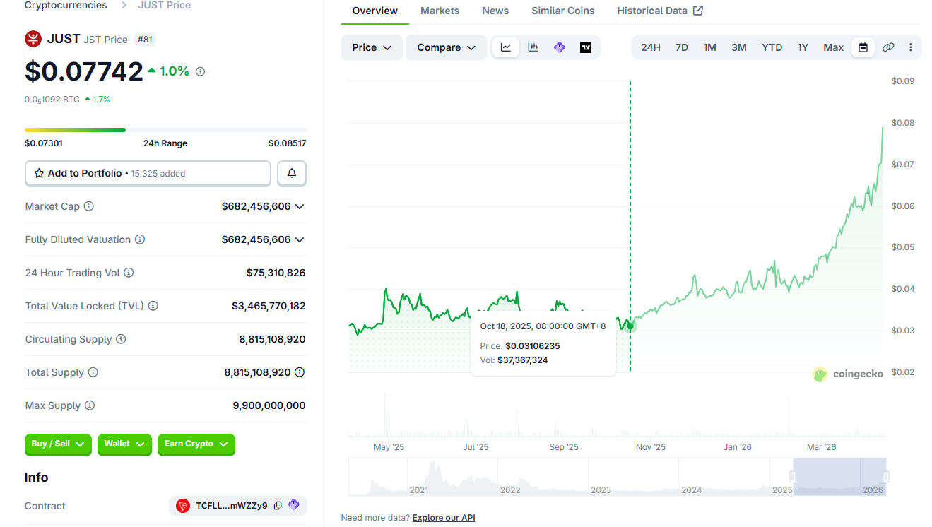Click the Add to Portfolio button
Viewport: 932px width, 527px height.
click(x=148, y=173)
